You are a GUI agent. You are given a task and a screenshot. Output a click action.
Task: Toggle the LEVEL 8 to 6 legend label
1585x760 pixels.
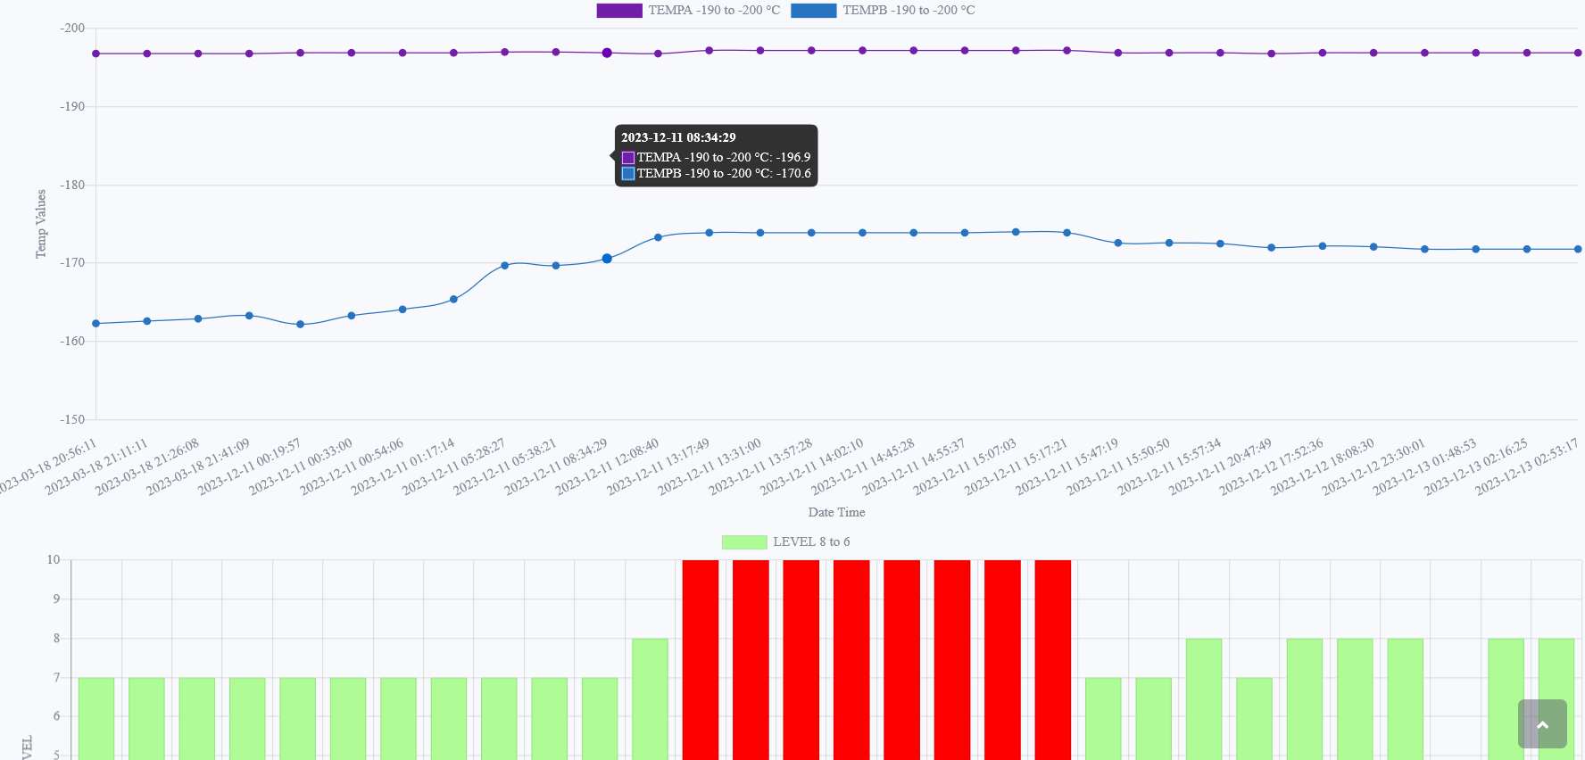point(811,542)
